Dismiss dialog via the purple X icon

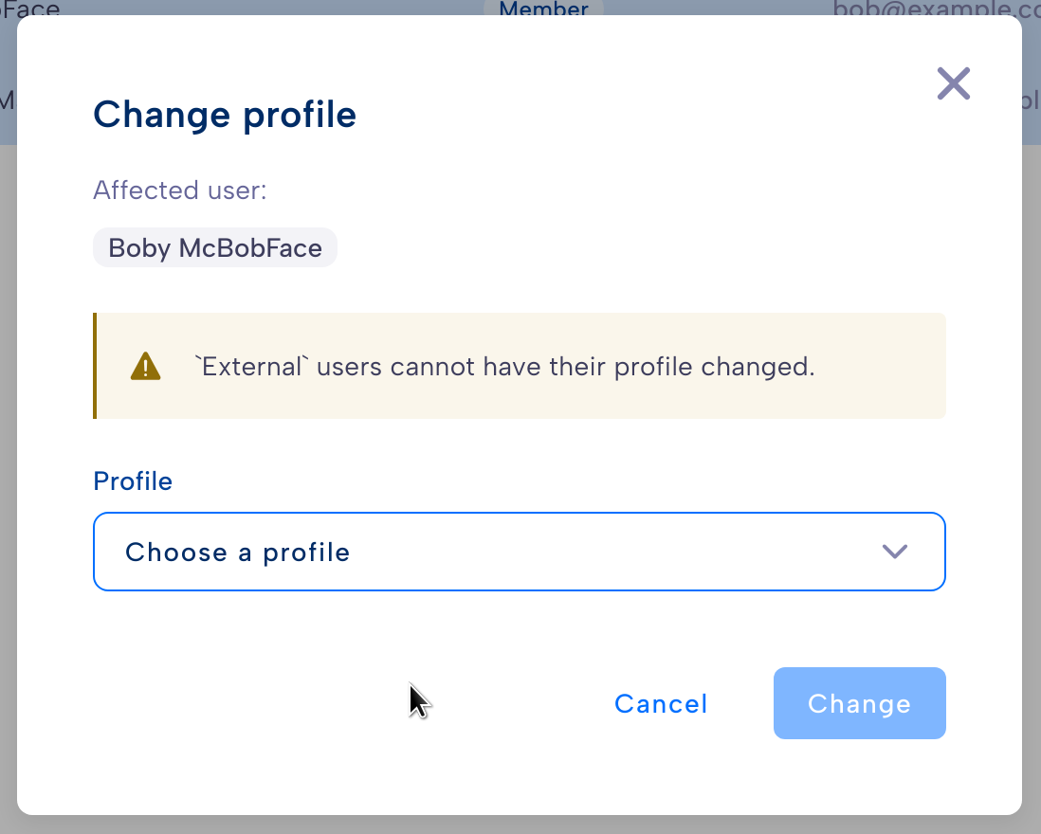pos(954,83)
